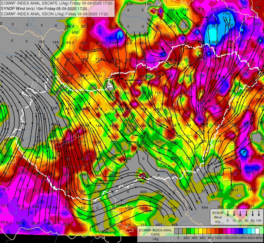
Task: Click the 4000 tick on colour scale
Action: coord(251,238)
